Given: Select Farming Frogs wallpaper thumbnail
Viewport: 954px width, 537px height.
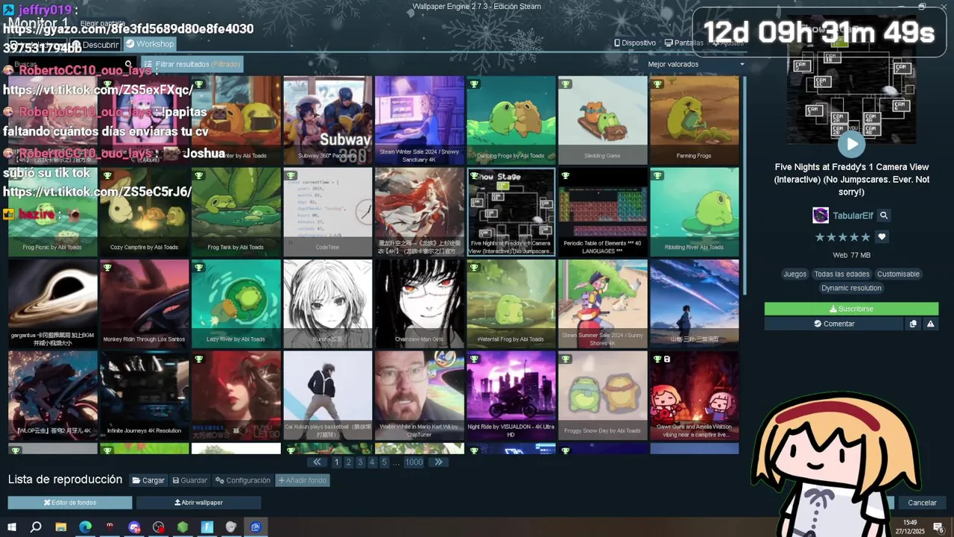Looking at the screenshot, I should pos(694,119).
